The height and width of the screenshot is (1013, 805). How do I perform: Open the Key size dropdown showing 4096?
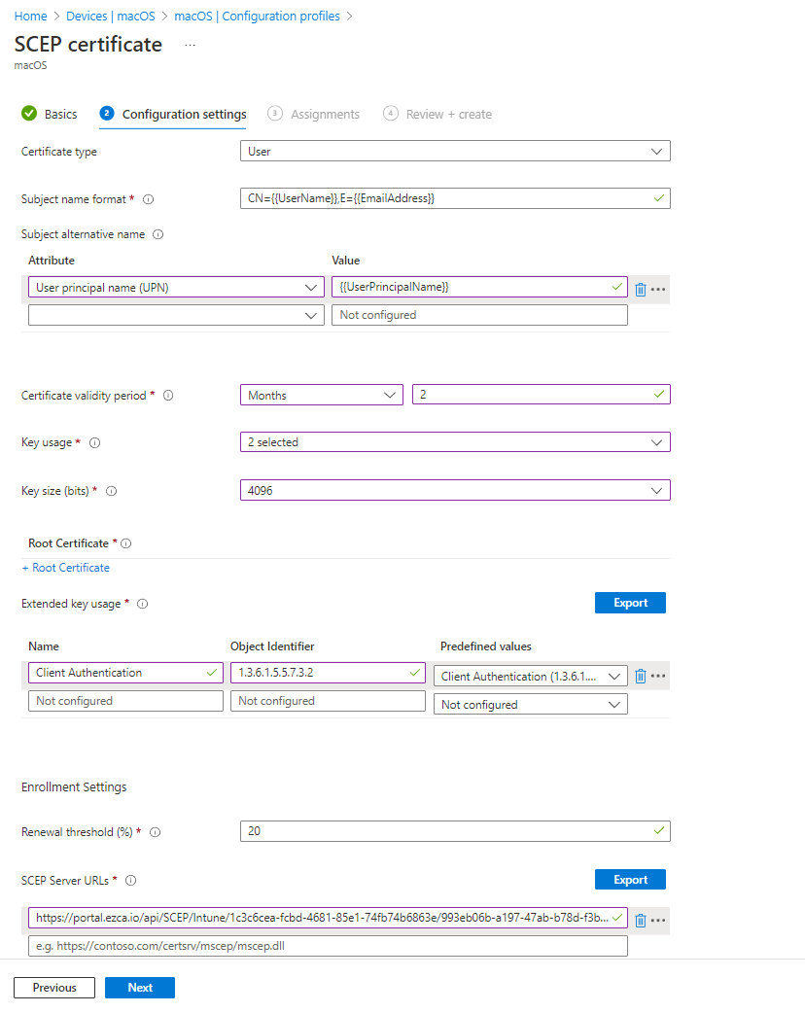click(x=455, y=490)
